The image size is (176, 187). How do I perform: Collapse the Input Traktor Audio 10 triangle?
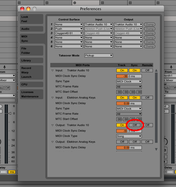pyautogui.click(x=53, y=71)
